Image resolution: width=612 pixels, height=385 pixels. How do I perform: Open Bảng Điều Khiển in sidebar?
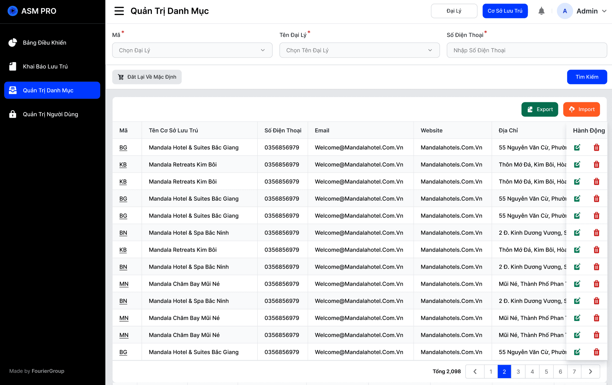click(52, 43)
